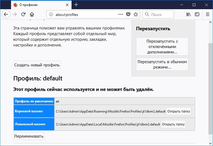Open a new tab with plus

[76, 5]
